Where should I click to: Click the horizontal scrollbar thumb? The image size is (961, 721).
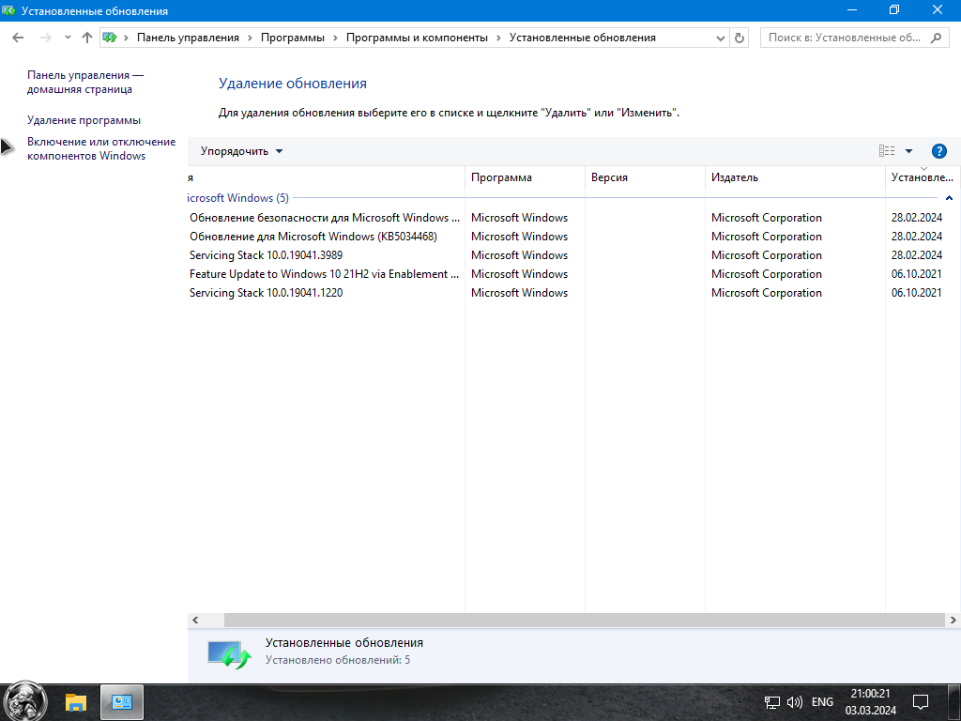tap(584, 620)
